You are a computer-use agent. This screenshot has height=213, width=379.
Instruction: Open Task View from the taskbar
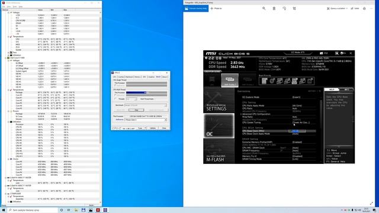(69, 210)
